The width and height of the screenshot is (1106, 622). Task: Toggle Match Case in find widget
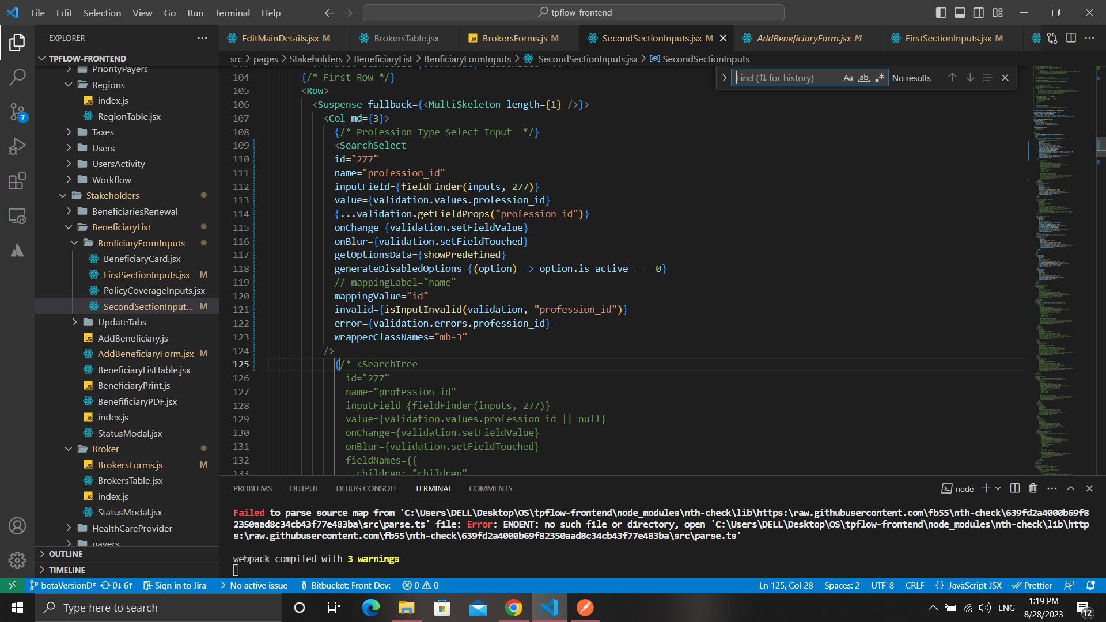pos(848,78)
